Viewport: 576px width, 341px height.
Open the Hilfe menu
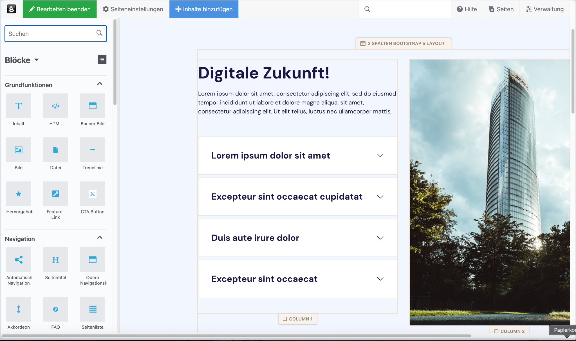[467, 9]
